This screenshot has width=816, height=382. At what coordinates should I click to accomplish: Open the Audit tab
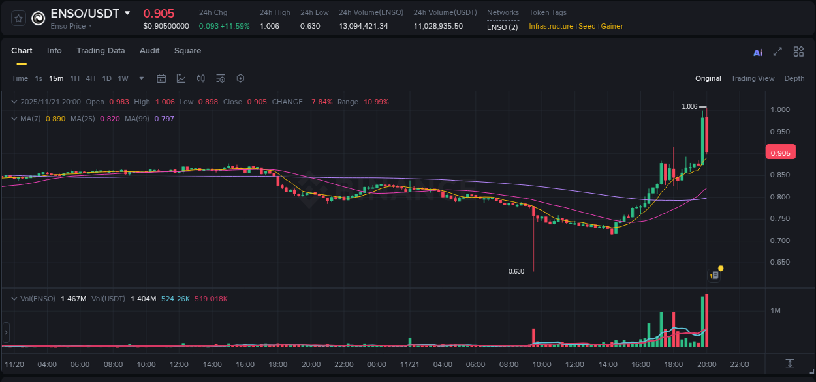(149, 50)
